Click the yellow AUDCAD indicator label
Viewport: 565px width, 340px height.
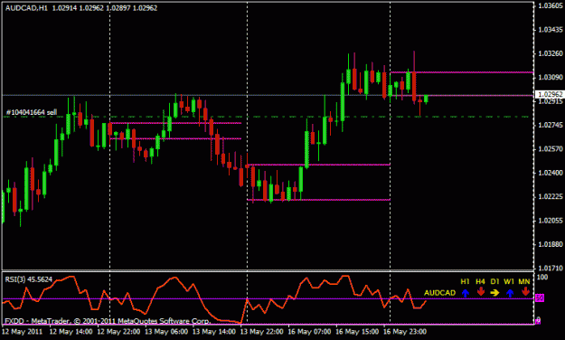439,293
